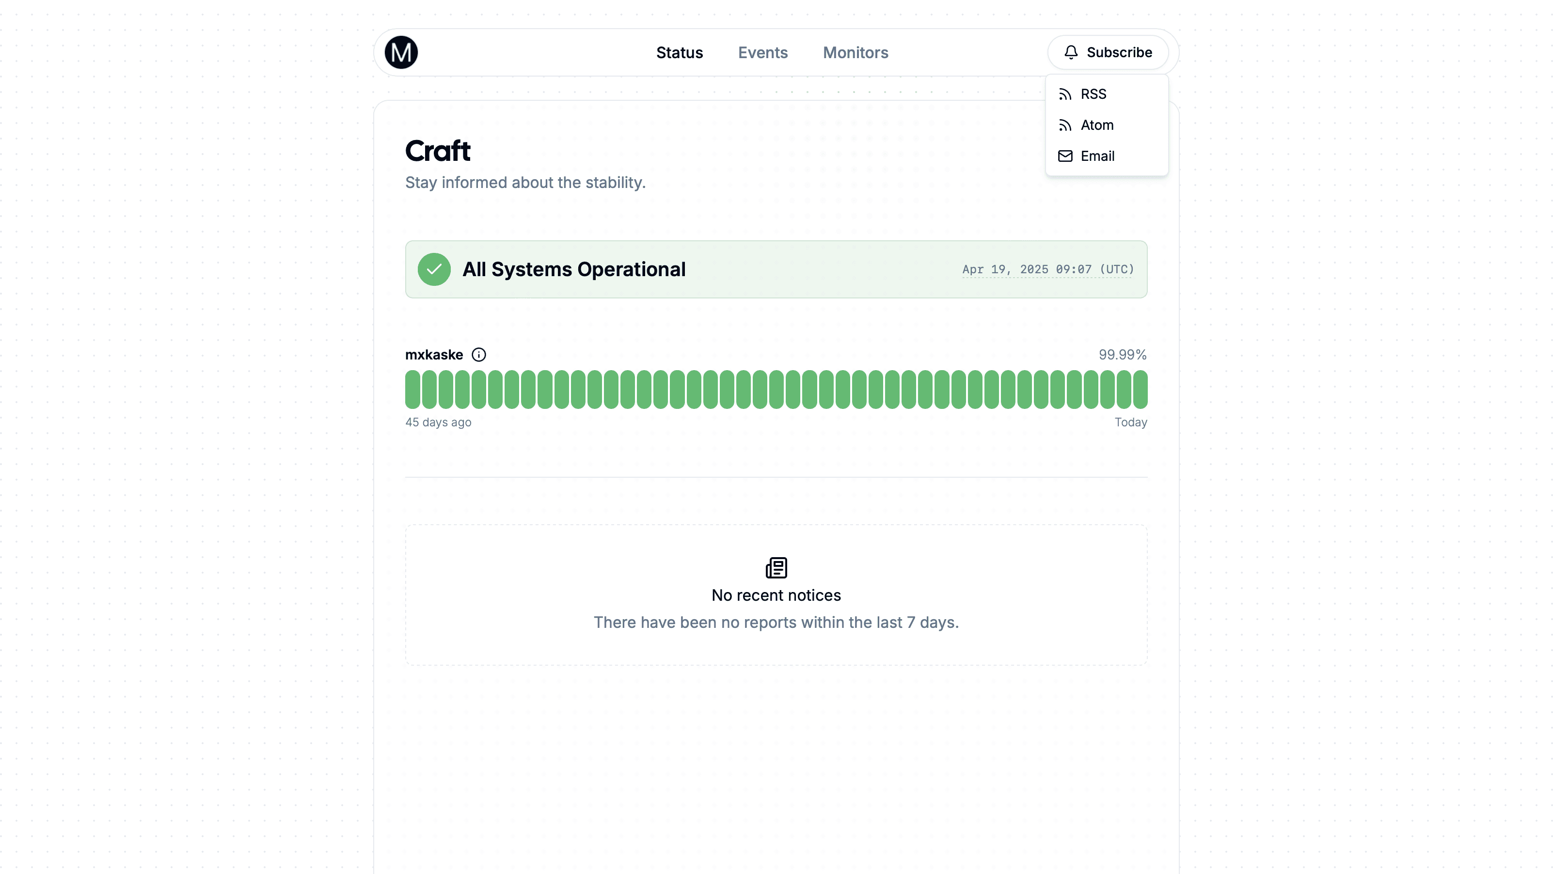The image size is (1553, 874).
Task: Click the RSS feed icon
Action: click(1065, 94)
